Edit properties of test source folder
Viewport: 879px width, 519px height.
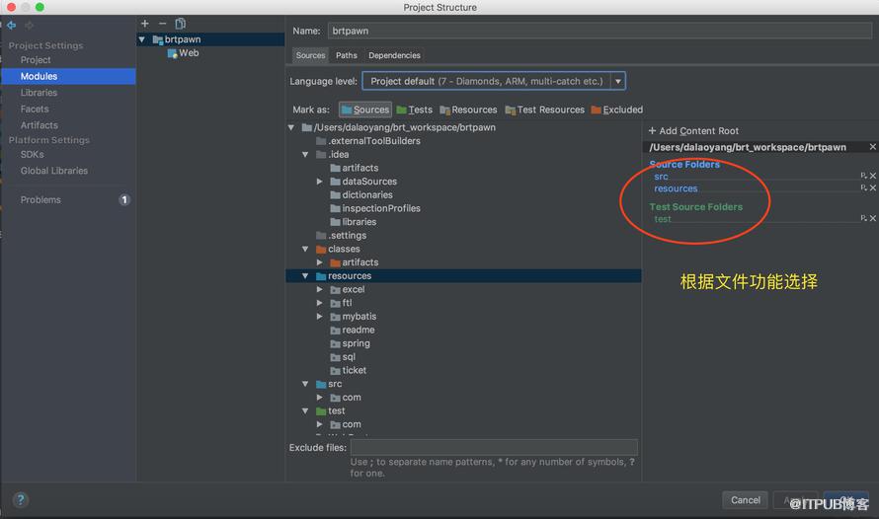pos(864,218)
